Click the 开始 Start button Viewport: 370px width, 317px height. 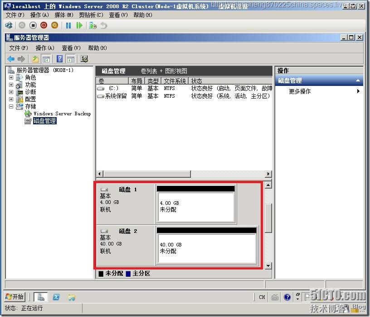click(x=15, y=297)
